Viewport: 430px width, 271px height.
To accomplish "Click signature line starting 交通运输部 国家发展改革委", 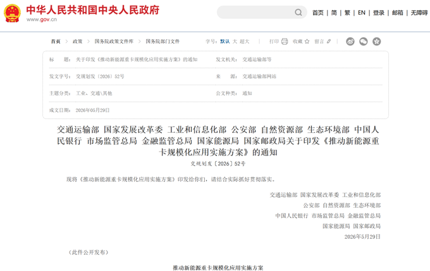I will click(325, 195).
